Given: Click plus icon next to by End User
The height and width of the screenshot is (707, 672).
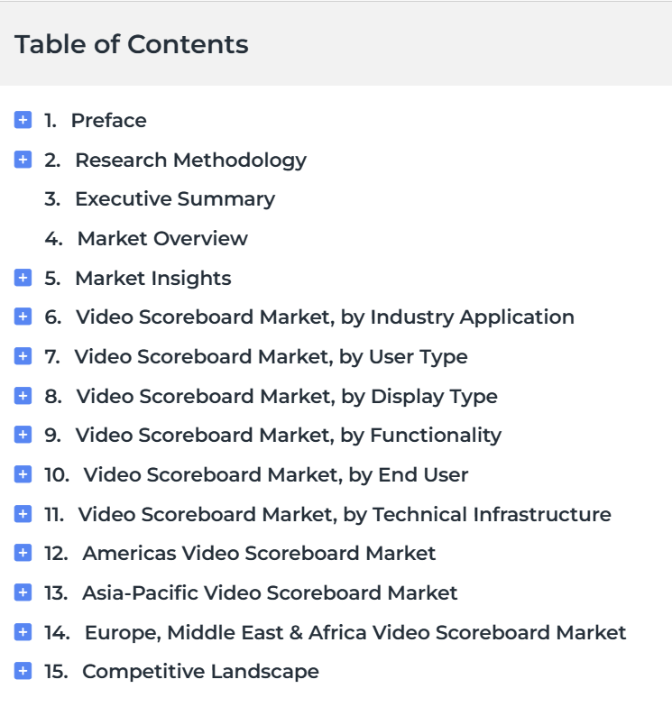Looking at the screenshot, I should tap(23, 474).
